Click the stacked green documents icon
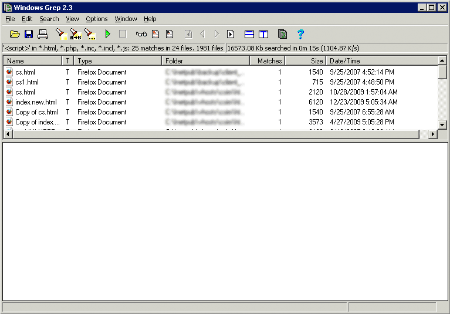This screenshot has height=314, width=450. click(x=282, y=34)
